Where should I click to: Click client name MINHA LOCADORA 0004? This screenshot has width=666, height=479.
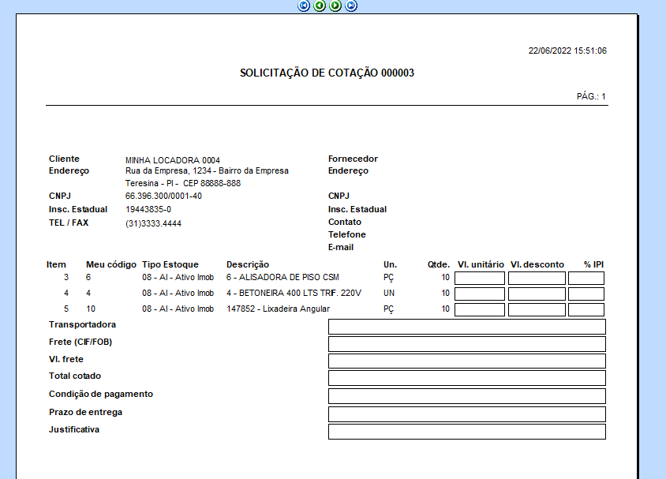173,160
